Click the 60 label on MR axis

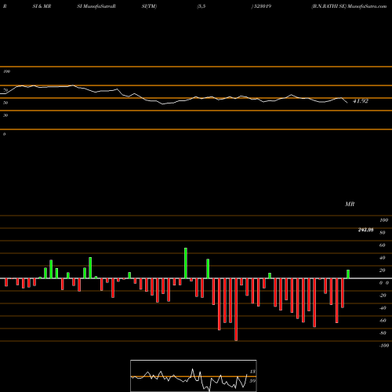coord(383,245)
